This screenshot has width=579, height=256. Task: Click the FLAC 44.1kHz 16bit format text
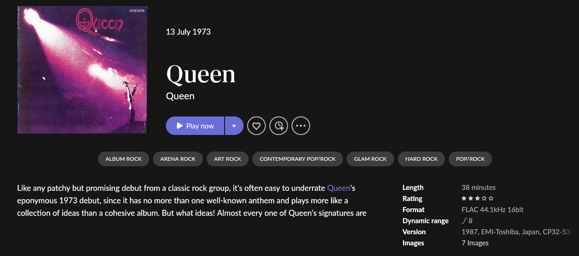coord(492,210)
